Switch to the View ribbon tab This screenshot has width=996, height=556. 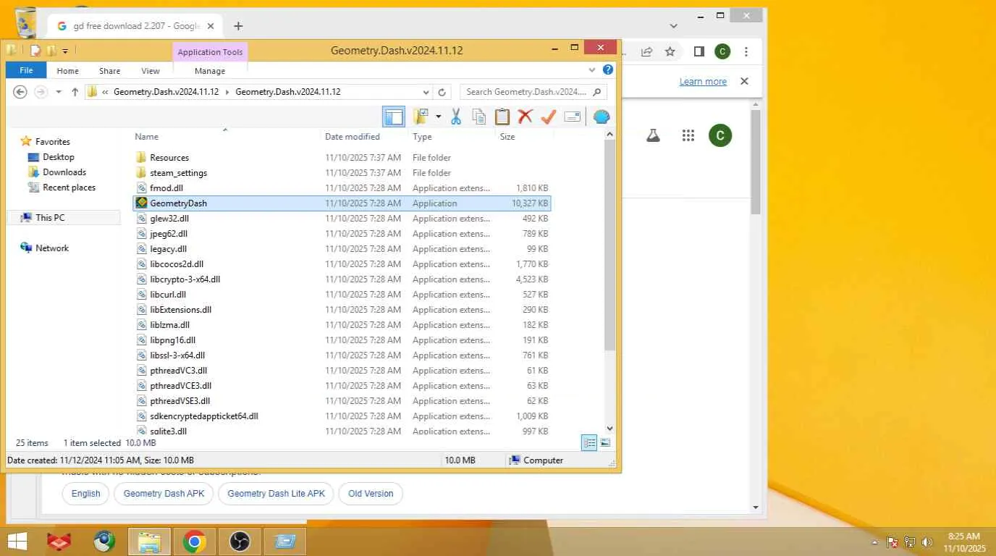coord(151,71)
